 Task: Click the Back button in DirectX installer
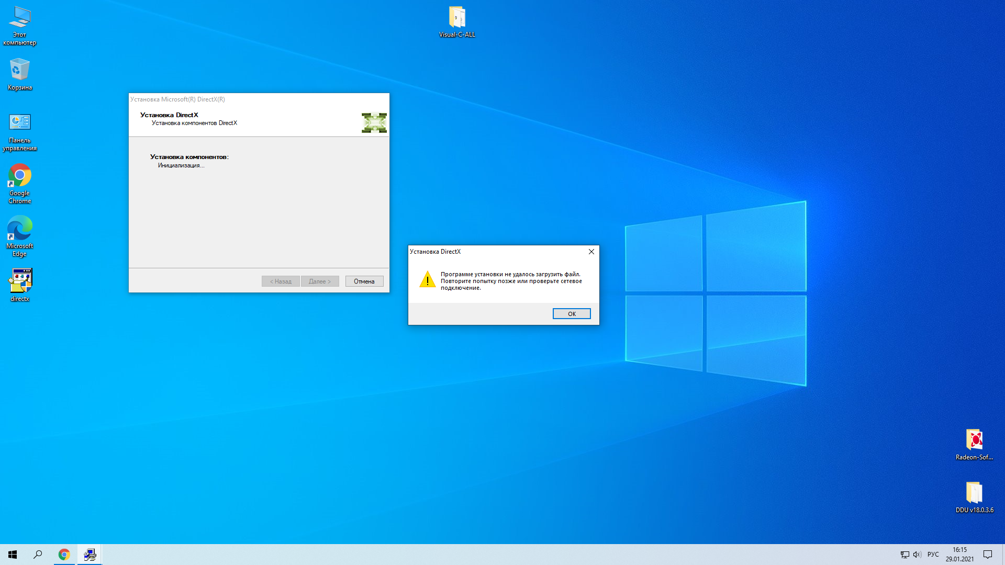point(280,281)
